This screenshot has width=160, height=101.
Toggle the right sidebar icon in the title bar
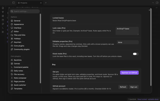(x=157, y=3)
